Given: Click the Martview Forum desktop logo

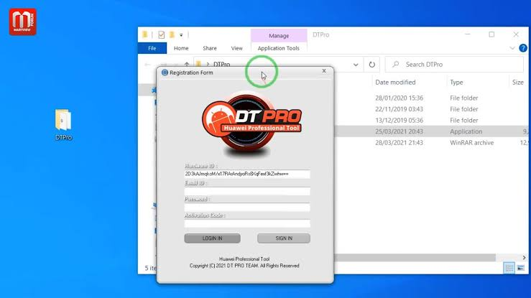Looking at the screenshot, I should coord(23,22).
